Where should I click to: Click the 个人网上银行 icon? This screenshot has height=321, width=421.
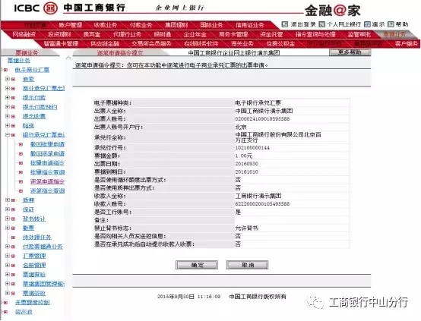point(321,24)
